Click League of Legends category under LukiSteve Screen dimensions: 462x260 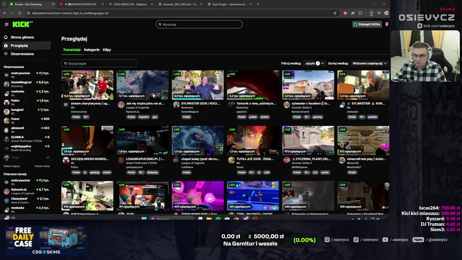coord(193,163)
